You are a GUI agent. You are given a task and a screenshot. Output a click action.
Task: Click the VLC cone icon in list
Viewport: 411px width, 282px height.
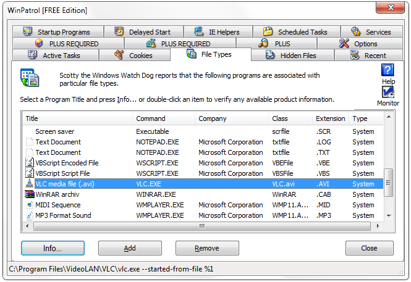point(30,184)
